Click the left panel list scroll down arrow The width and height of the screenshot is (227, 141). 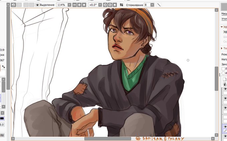tap(3, 107)
